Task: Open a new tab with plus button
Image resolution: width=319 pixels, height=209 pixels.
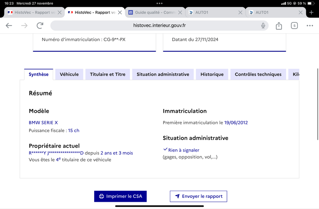Action: coord(311,13)
